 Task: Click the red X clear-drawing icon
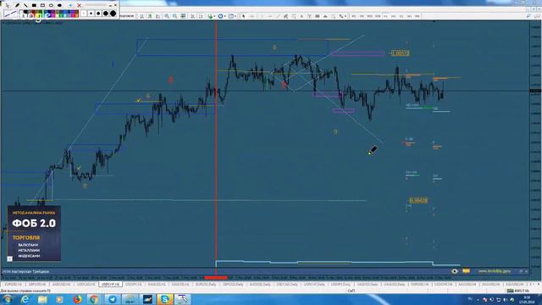(79, 5)
